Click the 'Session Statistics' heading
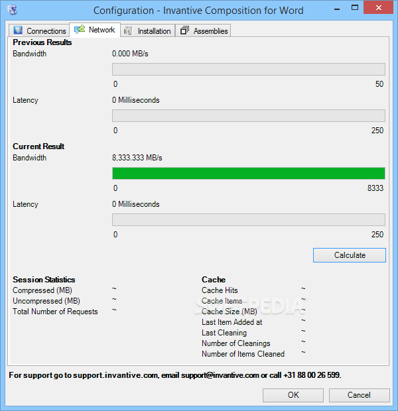398x411 pixels. point(44,280)
